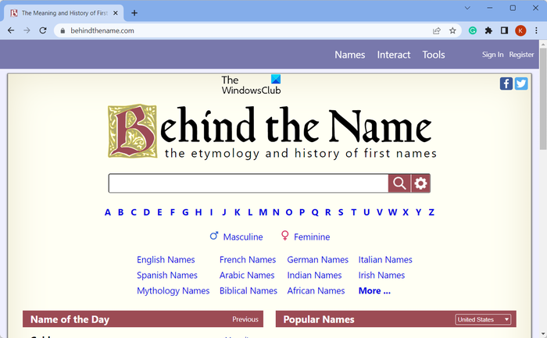Click the magnifying glass search button
The image size is (547, 338).
coord(399,183)
